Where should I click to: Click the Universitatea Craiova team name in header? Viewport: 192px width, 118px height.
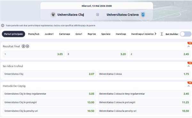pyautogui.click(x=123, y=15)
